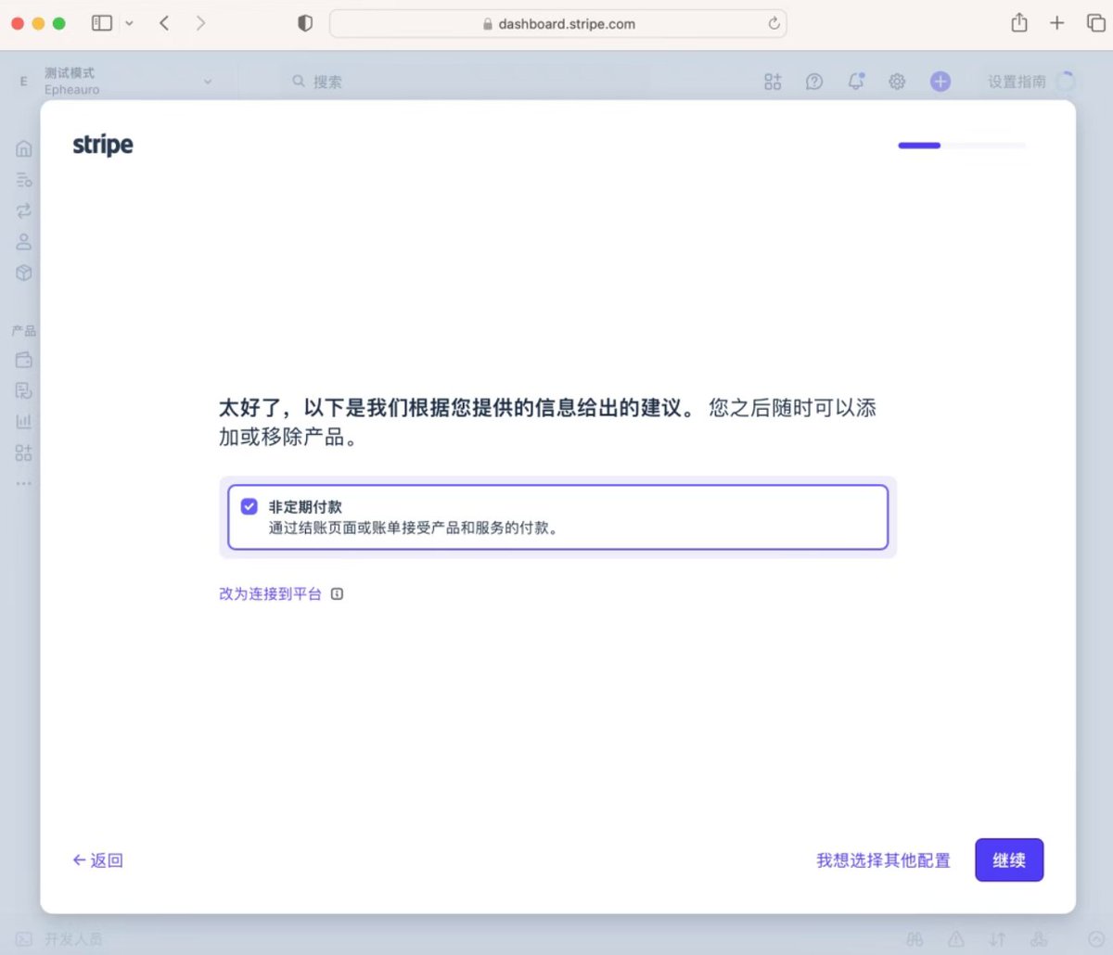Open the privacy shield report icon
The height and width of the screenshot is (955, 1113).
point(305,23)
